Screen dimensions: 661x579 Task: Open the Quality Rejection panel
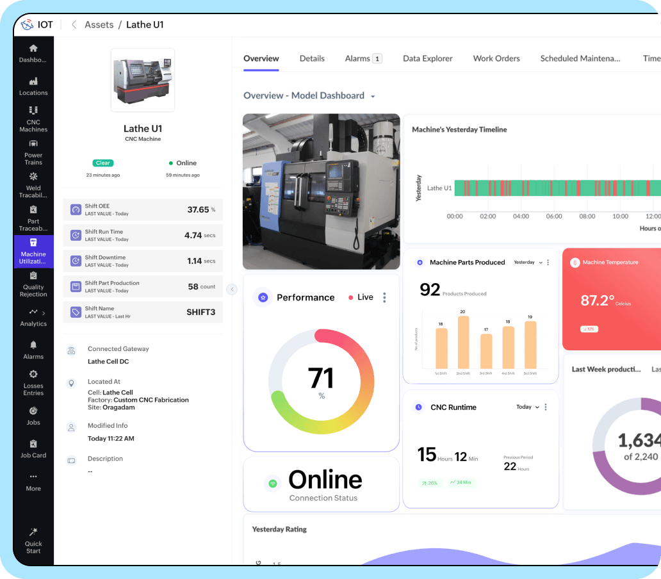point(33,286)
